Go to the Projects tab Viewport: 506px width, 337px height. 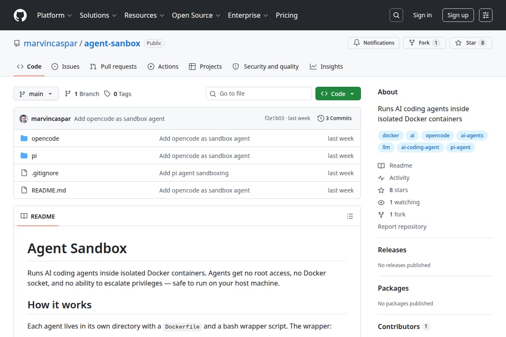(x=205, y=67)
